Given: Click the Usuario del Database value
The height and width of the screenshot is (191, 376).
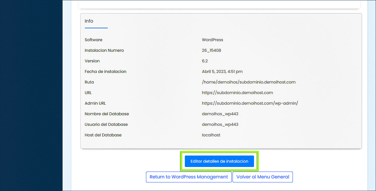Looking at the screenshot, I should [220, 124].
